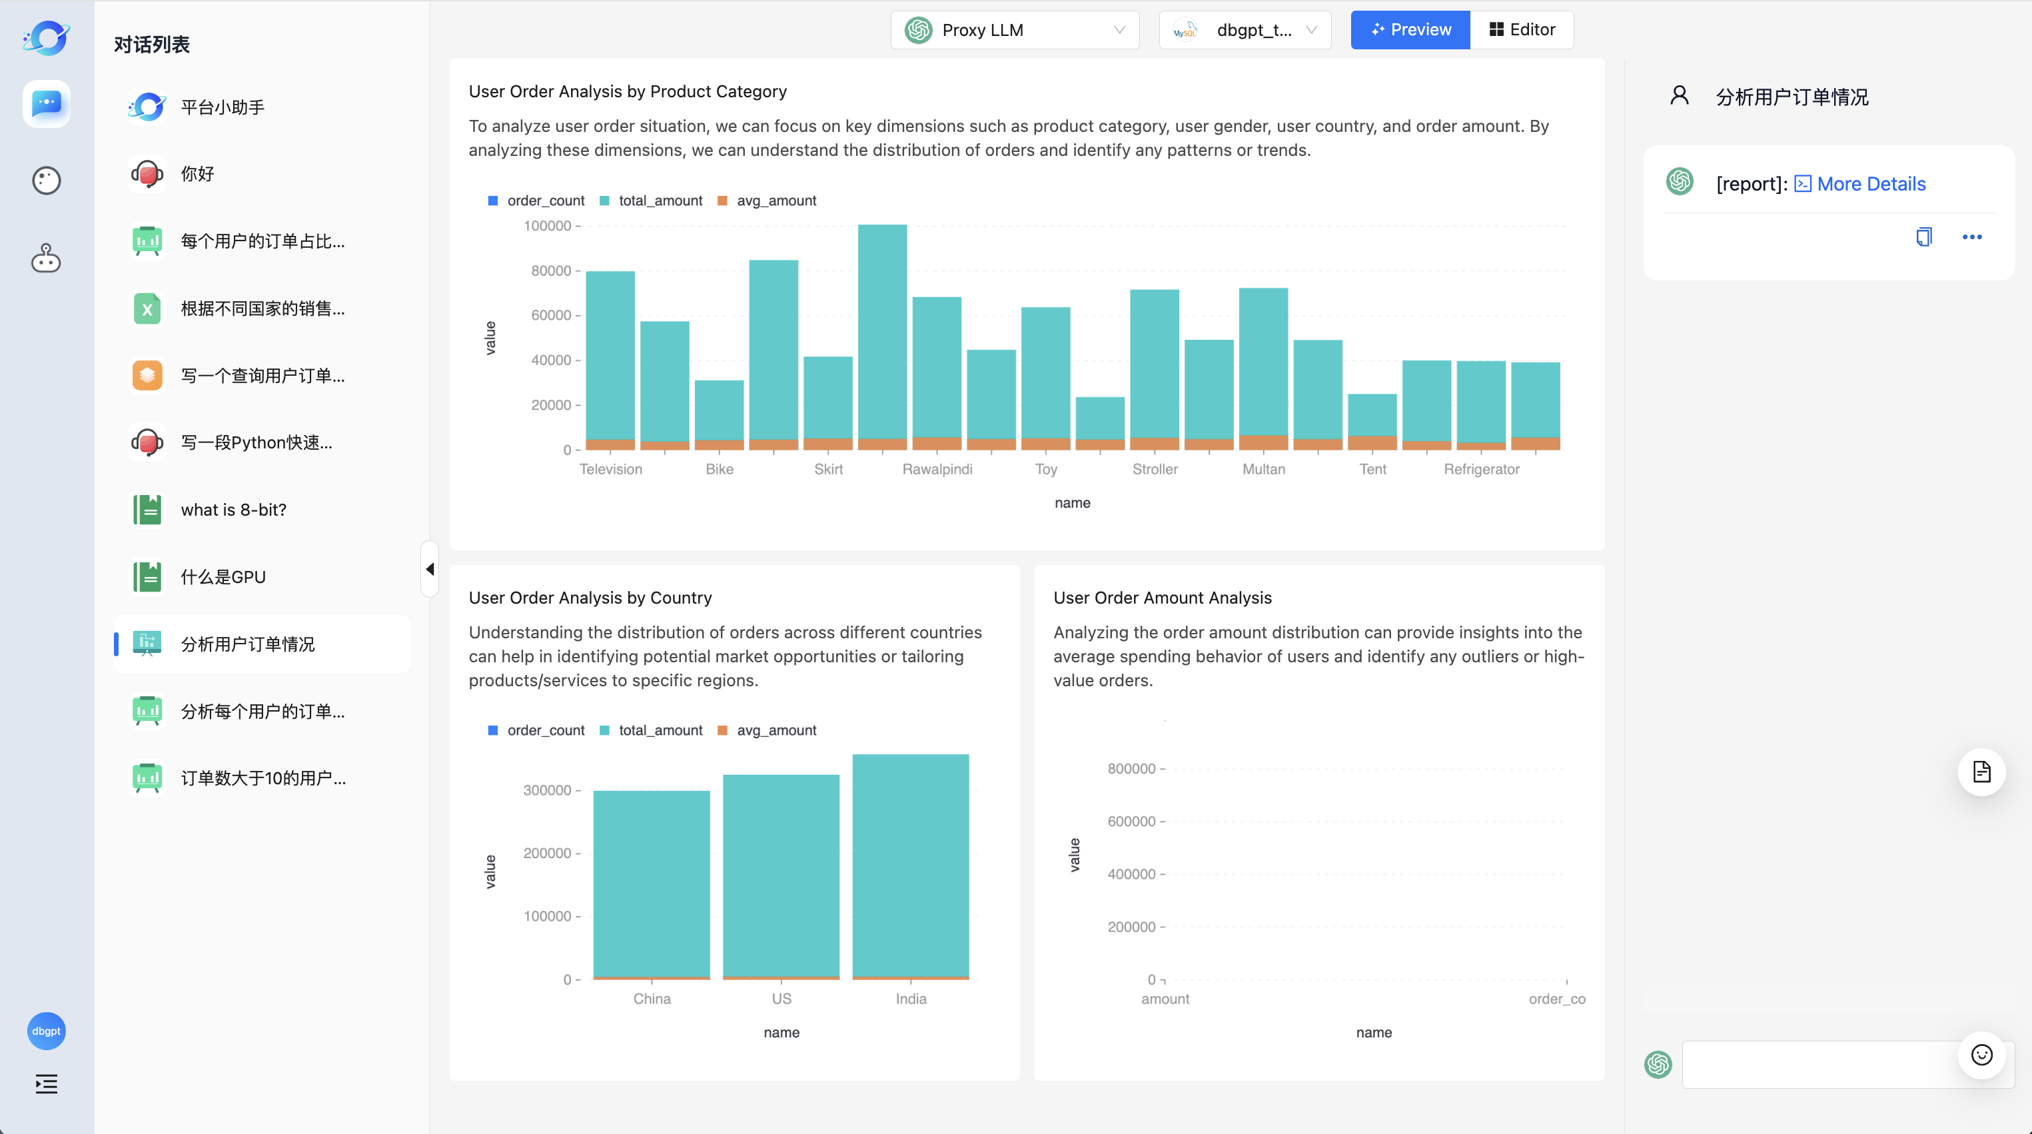The image size is (2032, 1134).
Task: Collapse the conversation list panel arrow
Action: pos(430,569)
